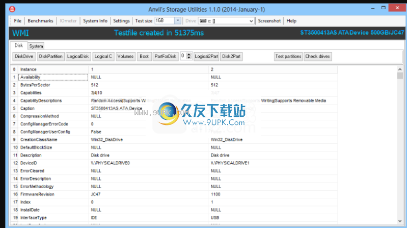
Task: Click Win32_DiskDrive value in instance 1 column
Action: [x=106, y=140]
